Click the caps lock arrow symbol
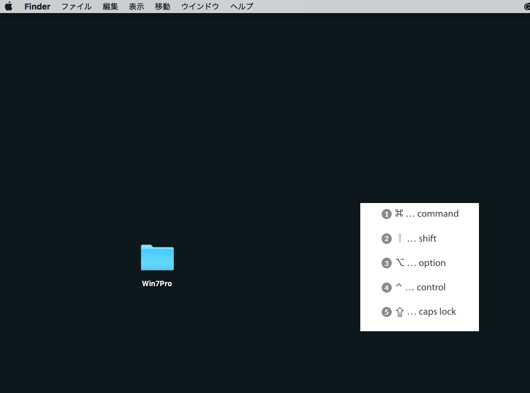Screen dimensions: 530x393 tap(400, 312)
